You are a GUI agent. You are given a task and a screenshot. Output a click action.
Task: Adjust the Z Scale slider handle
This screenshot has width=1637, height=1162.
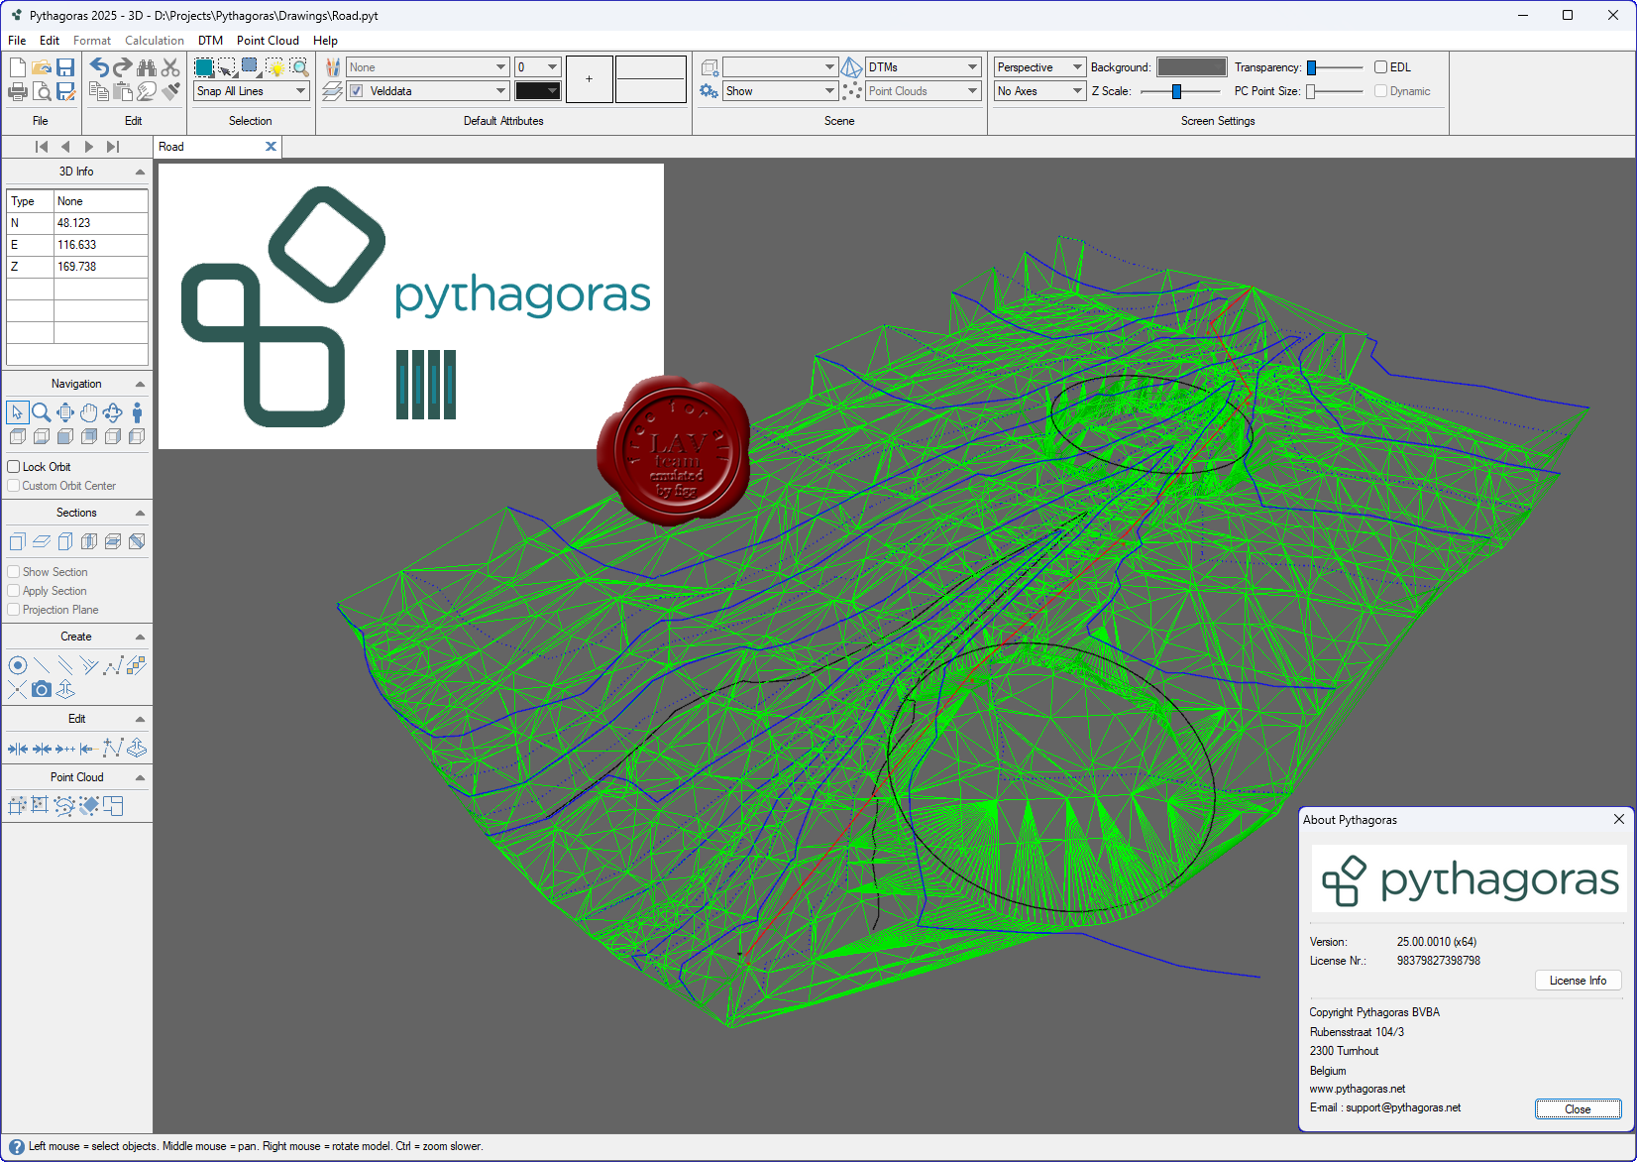(1176, 91)
